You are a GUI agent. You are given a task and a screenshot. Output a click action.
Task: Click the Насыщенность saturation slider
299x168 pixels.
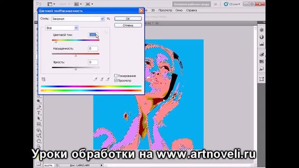pos(76,54)
